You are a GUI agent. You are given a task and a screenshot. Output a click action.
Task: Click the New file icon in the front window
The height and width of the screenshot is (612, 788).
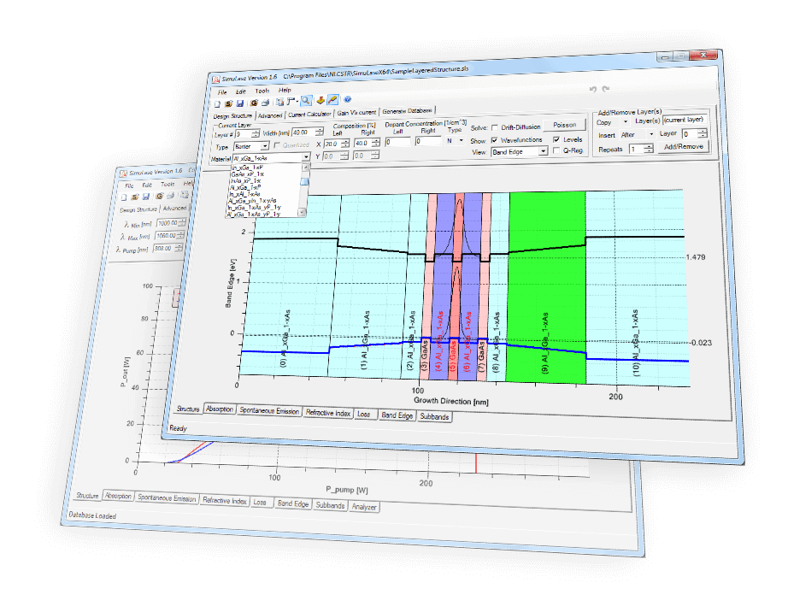(x=217, y=104)
